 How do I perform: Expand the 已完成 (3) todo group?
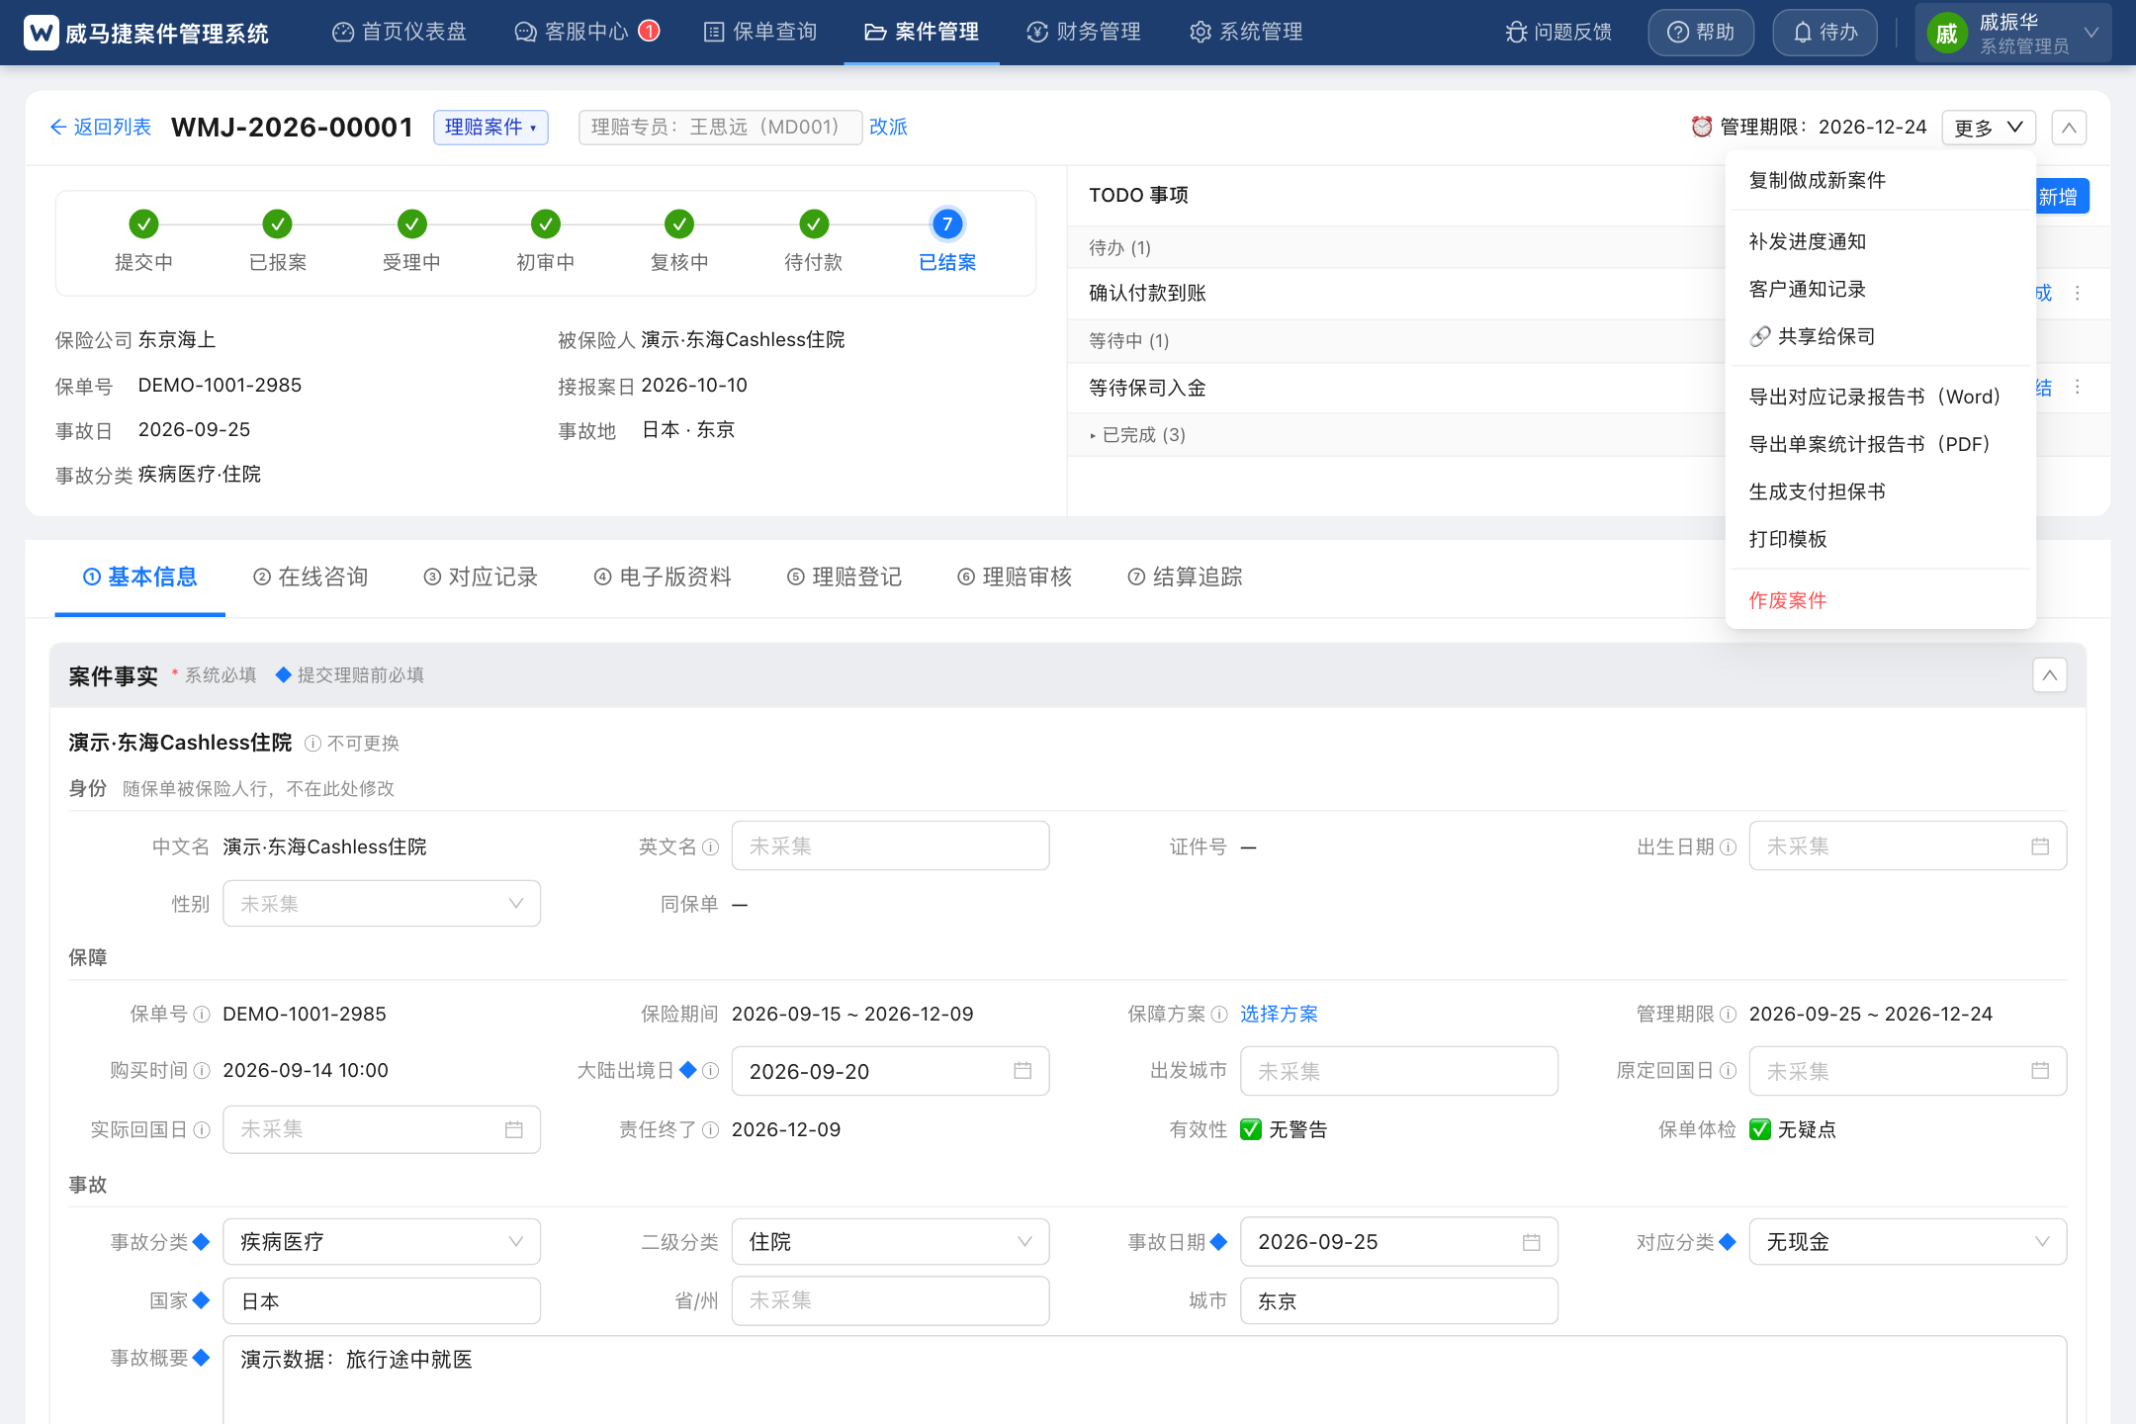tap(1137, 435)
